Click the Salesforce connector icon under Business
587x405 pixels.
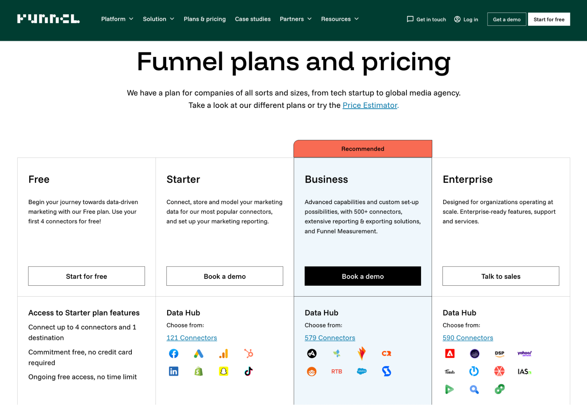tap(362, 371)
